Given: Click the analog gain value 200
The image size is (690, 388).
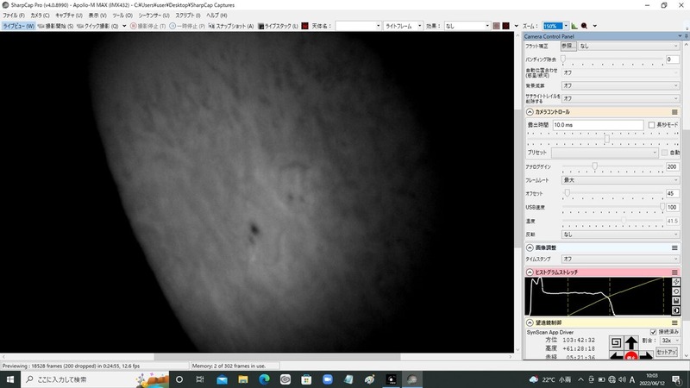Looking at the screenshot, I should click(672, 166).
